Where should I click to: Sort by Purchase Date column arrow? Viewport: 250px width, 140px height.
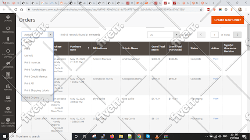coord(89,48)
